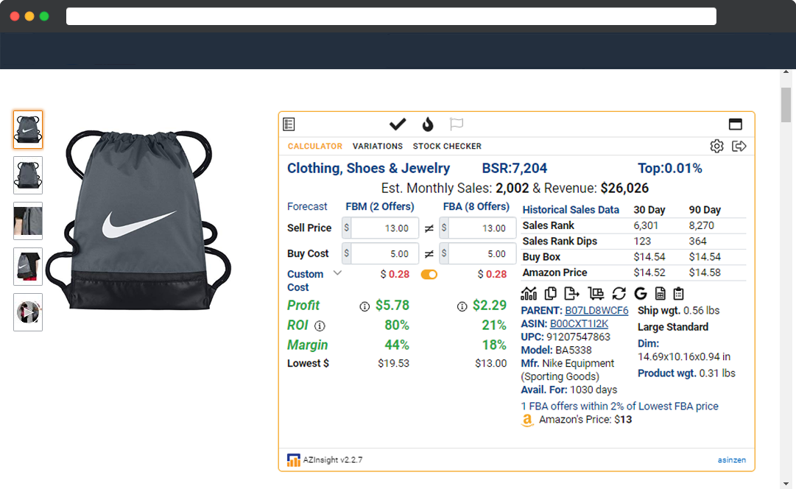This screenshot has height=489, width=796.
Task: Click the FBA Buy Cost input field
Action: [482, 253]
